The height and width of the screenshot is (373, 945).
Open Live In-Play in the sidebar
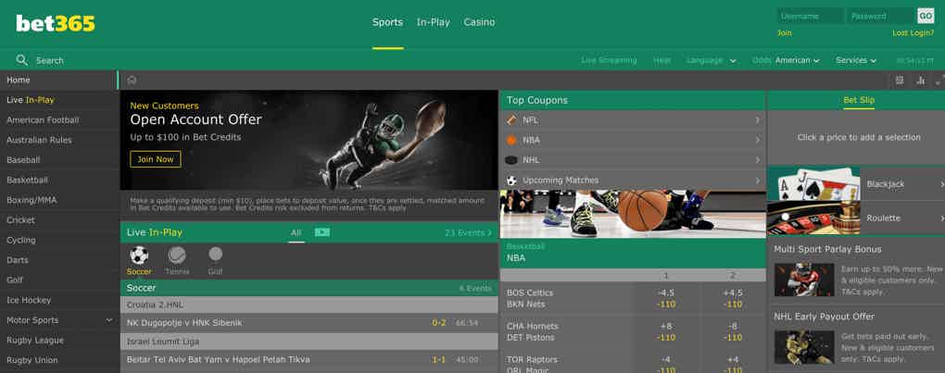[59, 100]
